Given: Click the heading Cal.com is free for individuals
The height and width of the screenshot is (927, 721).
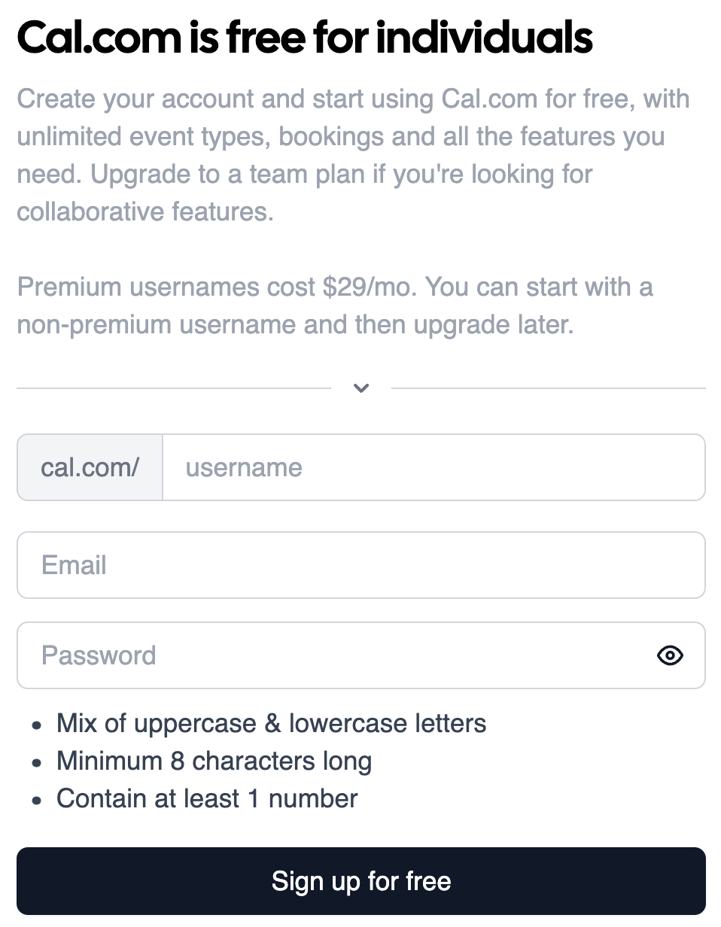Looking at the screenshot, I should pyautogui.click(x=305, y=37).
